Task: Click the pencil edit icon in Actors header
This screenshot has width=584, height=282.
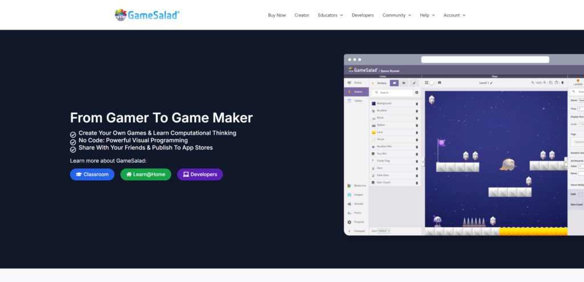Action: click(414, 83)
